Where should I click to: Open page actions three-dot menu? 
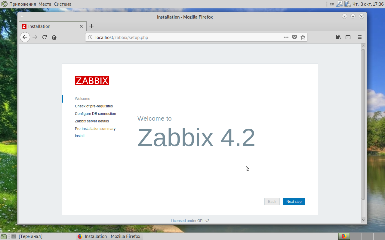286,37
